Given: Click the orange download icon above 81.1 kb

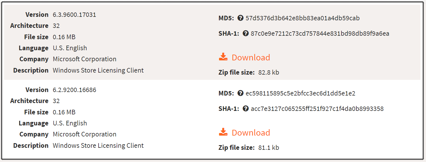Looking at the screenshot, I should [x=223, y=132].
